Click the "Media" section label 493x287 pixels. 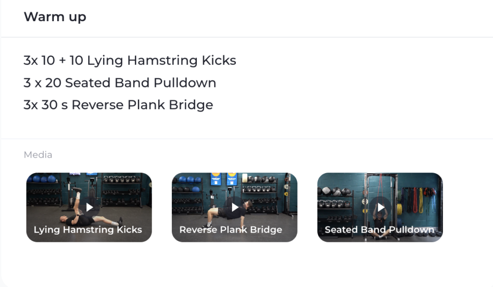(38, 155)
